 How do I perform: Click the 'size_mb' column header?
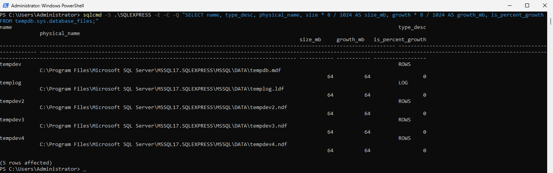click(x=310, y=40)
